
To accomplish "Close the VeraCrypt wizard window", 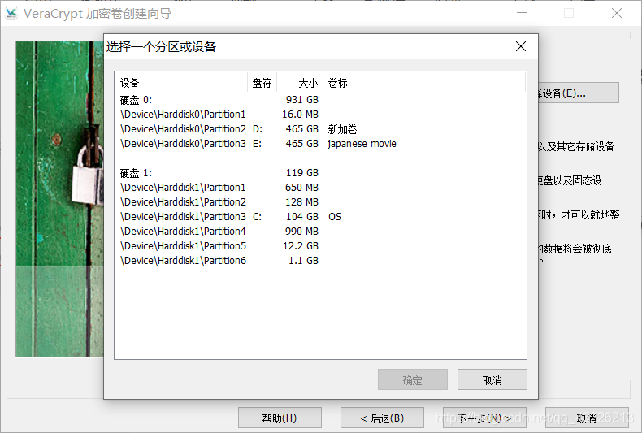I will coord(617,13).
